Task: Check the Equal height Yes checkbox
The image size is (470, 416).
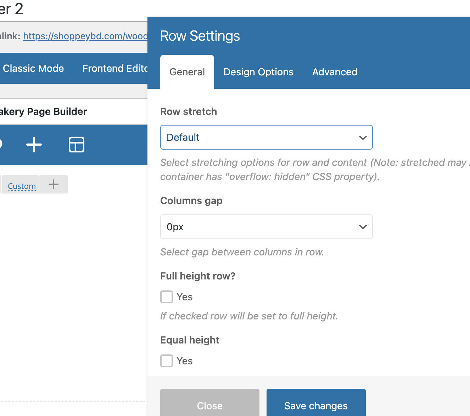Action: tap(167, 361)
